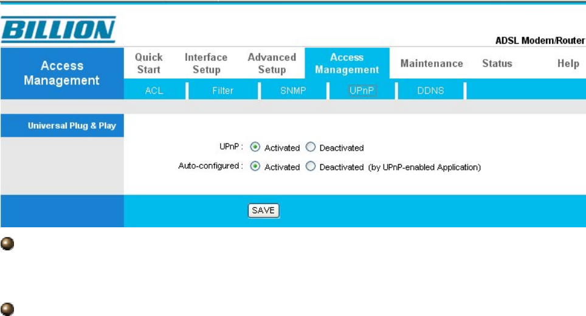Viewport: 586px width, 316px height.
Task: Open the SNMP sub-menu
Action: [293, 91]
